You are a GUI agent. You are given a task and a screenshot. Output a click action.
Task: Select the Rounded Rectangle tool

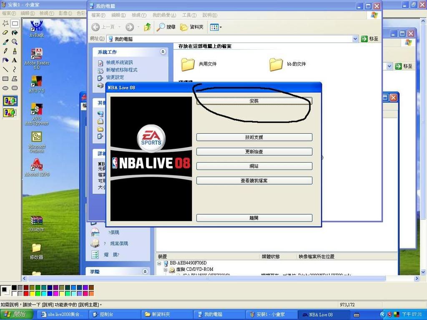pyautogui.click(x=15, y=88)
